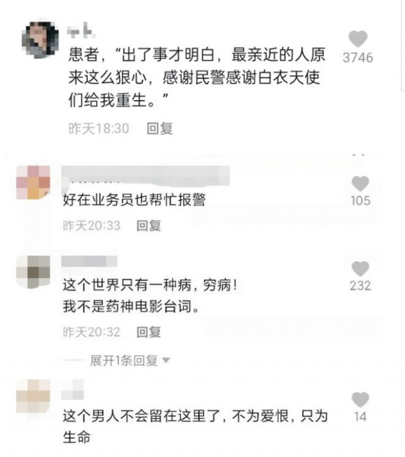Image resolution: width=405 pixels, height=457 pixels.
Task: Reply to the comment posted 昨天18:30
Action: pyautogui.click(x=159, y=129)
